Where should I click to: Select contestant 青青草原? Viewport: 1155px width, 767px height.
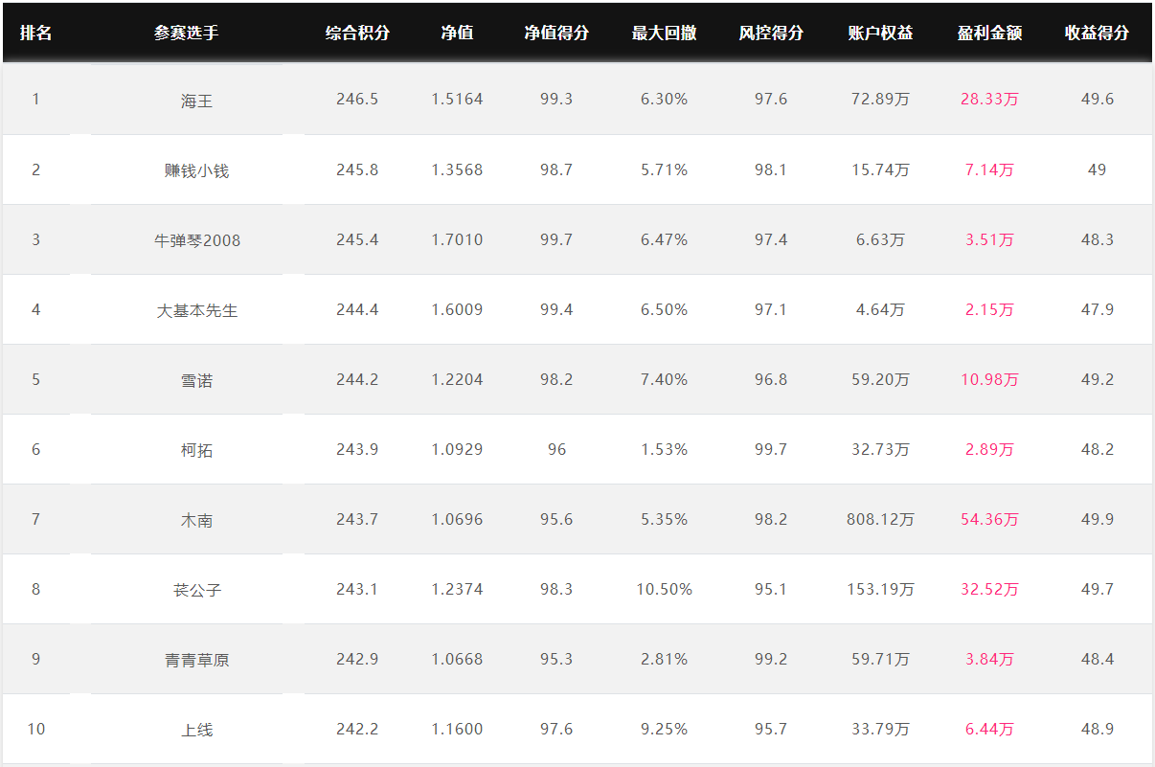(x=196, y=660)
